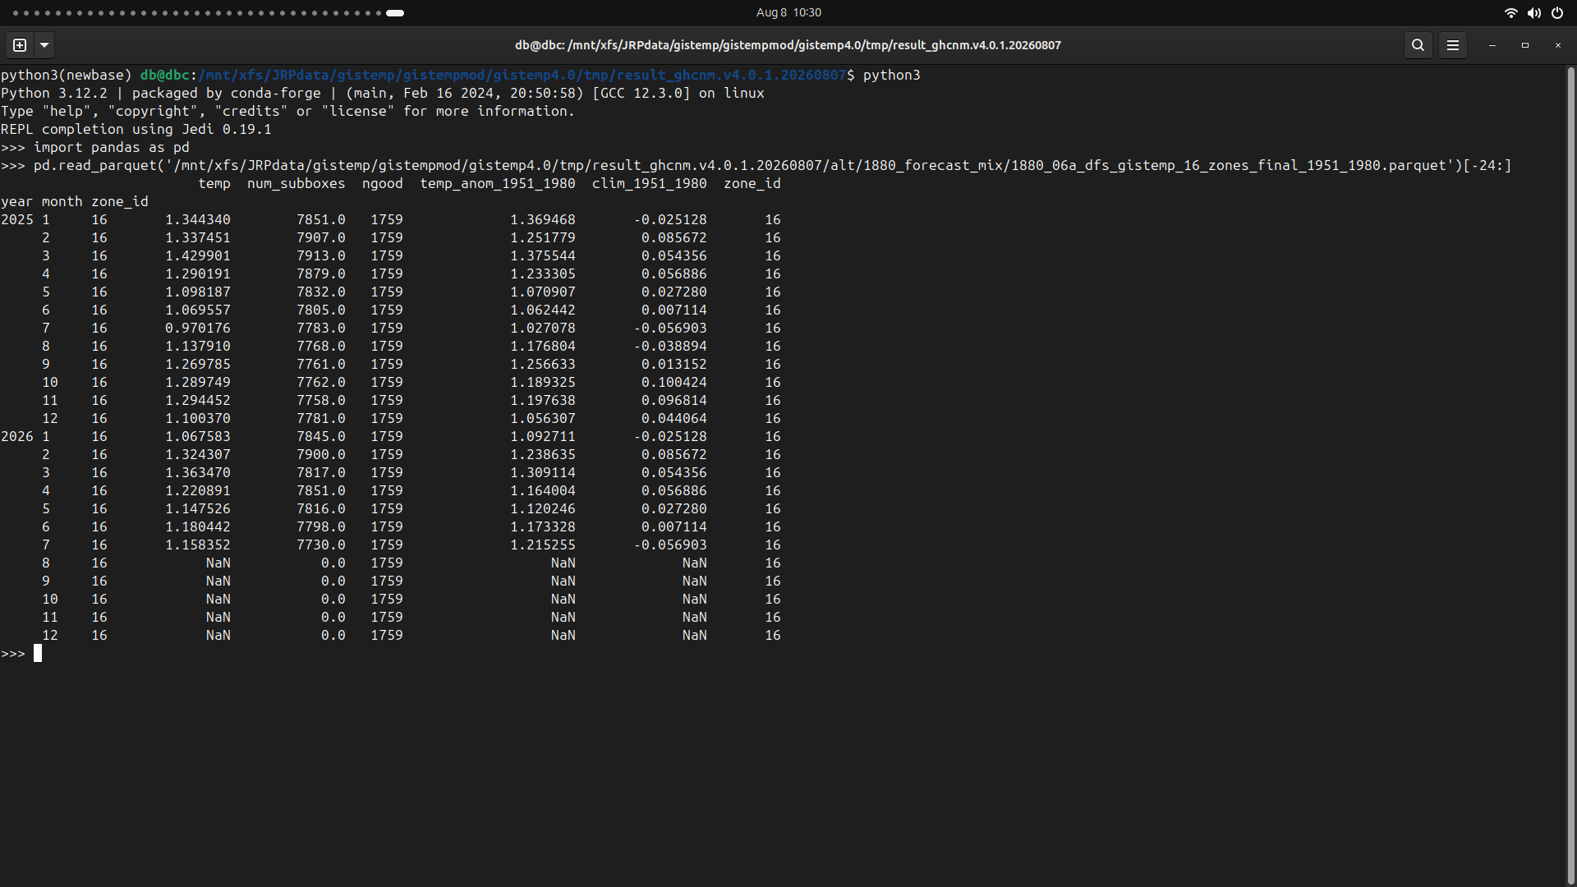Click temp value 1.344340
Image resolution: width=1577 pixels, height=887 pixels.
point(198,219)
